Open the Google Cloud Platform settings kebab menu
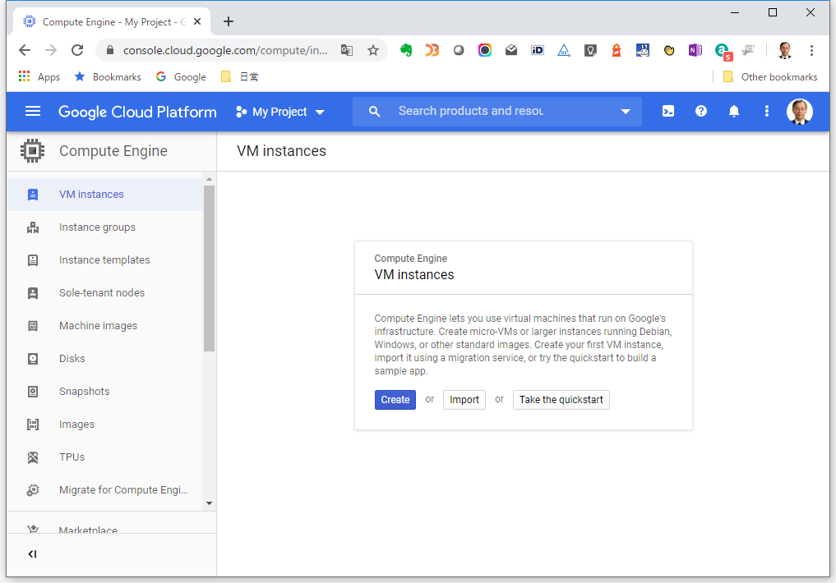 [767, 112]
